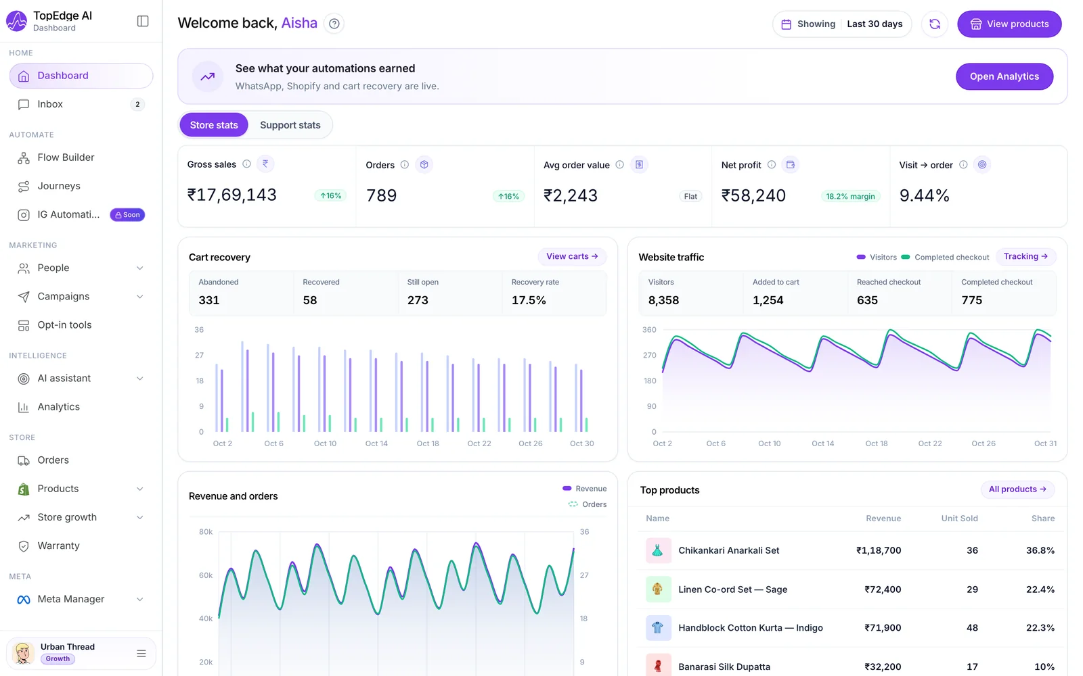
Task: Click the Orders box icon in stats
Action: click(x=424, y=164)
